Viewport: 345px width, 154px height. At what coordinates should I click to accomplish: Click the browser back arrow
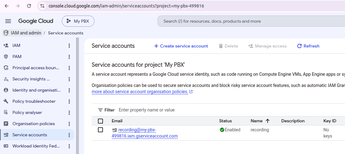click(7, 6)
